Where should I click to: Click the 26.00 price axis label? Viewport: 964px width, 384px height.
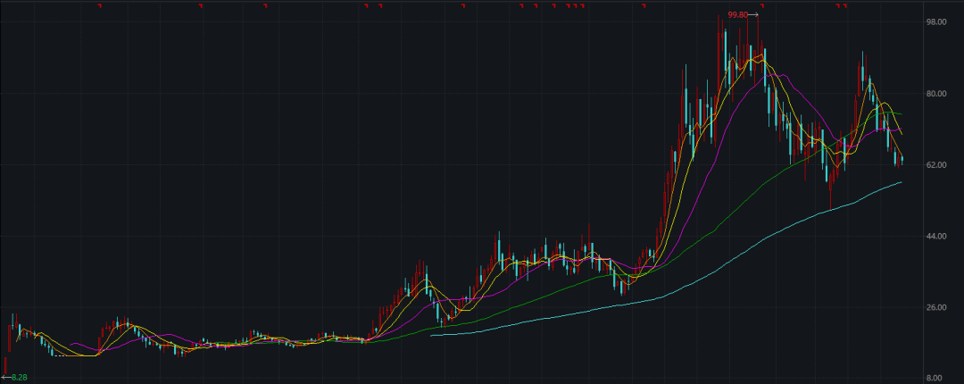935,308
